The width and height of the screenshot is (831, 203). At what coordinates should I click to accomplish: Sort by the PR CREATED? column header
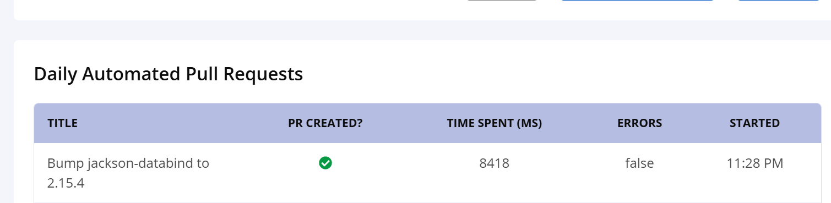coord(325,123)
